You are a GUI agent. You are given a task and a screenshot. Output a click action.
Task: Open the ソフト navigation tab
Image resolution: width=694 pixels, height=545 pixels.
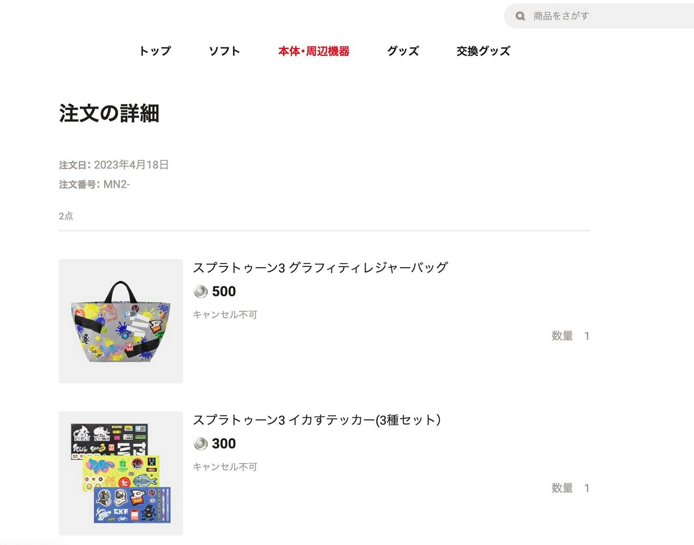click(224, 51)
